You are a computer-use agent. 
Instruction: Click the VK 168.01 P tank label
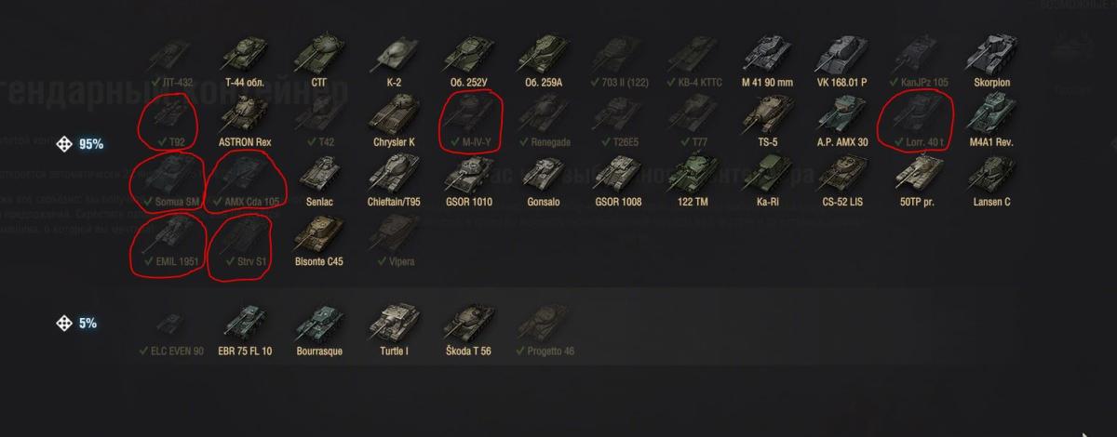pos(841,82)
